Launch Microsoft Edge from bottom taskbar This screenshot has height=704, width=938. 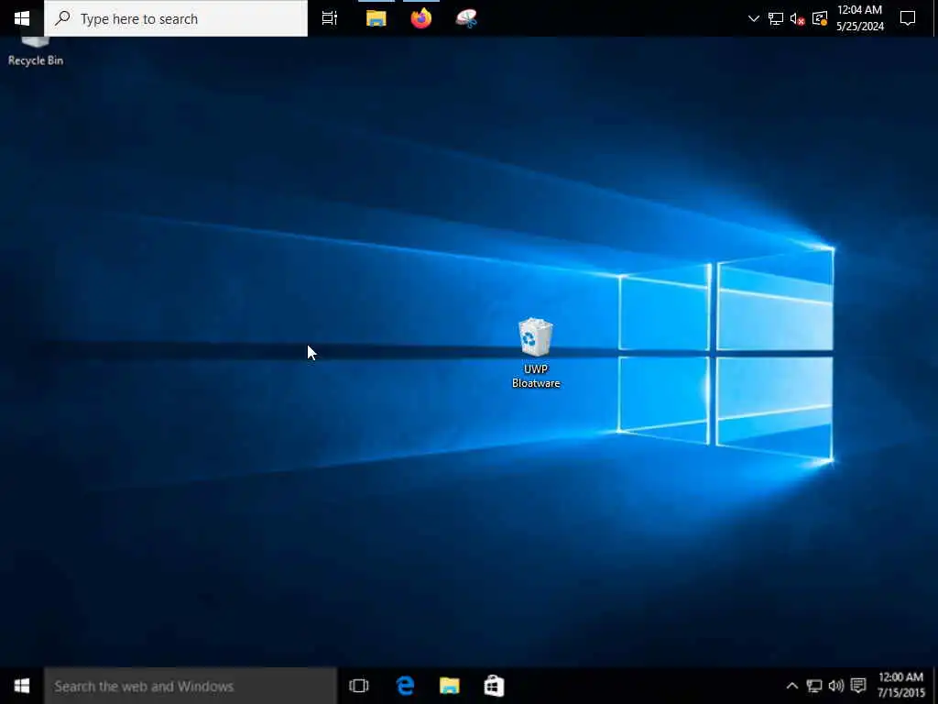(x=405, y=686)
